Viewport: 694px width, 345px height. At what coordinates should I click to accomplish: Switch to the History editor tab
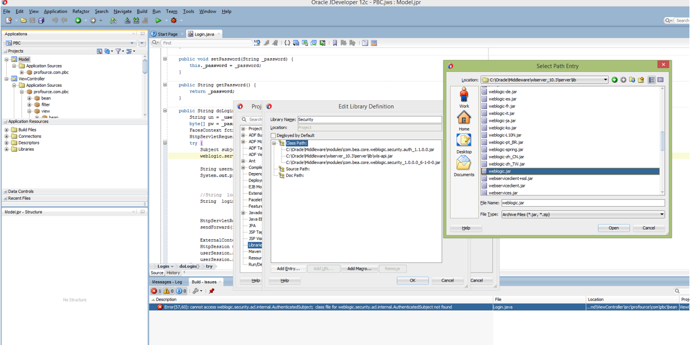coord(173,273)
